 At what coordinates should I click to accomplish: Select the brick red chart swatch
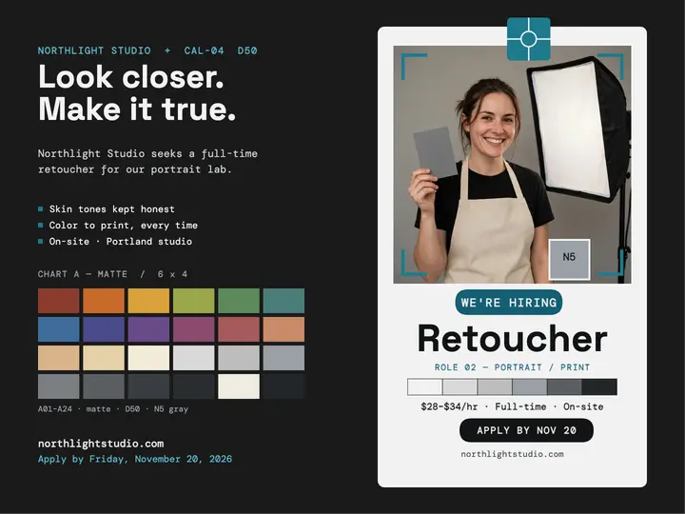tap(59, 301)
